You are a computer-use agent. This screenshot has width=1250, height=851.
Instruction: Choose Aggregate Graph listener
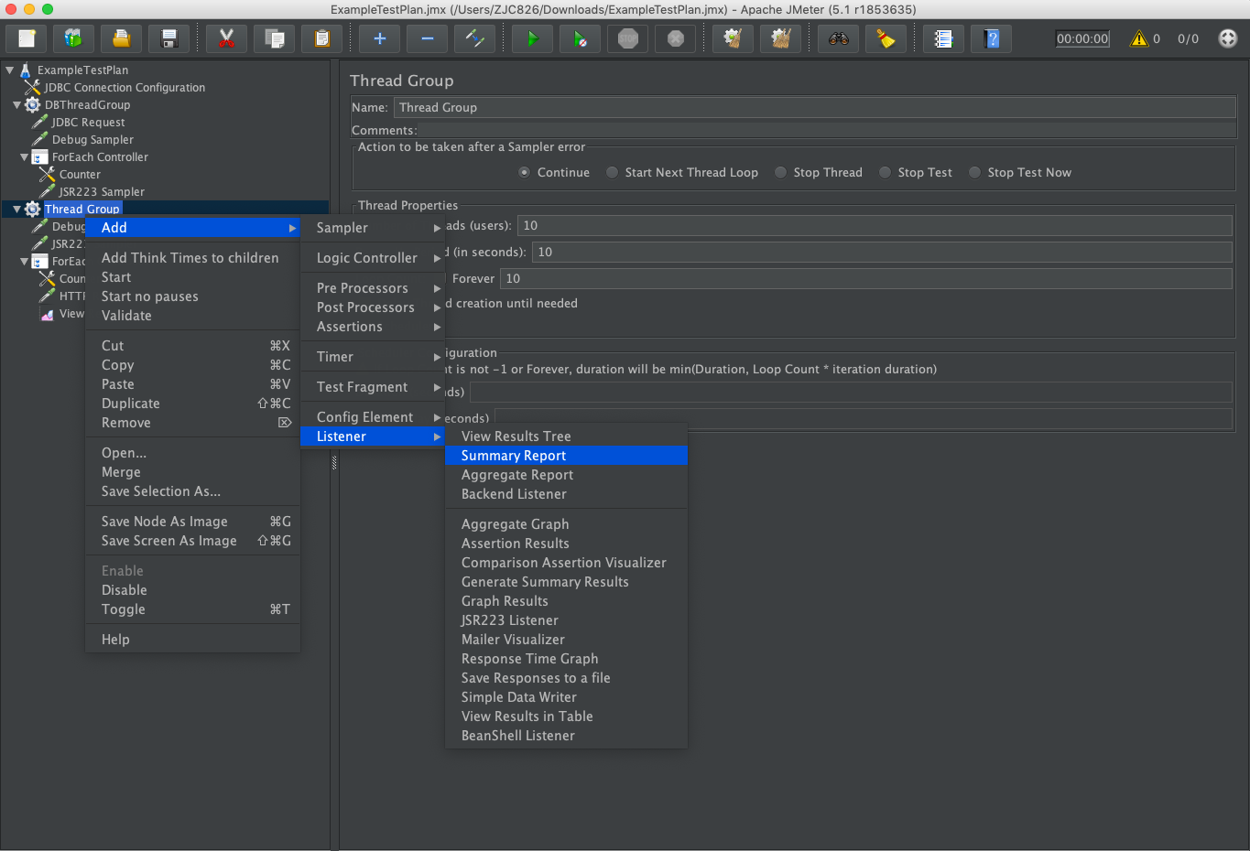tap(566, 524)
